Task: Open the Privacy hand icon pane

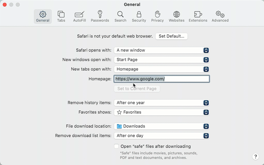Action: tap(158, 16)
